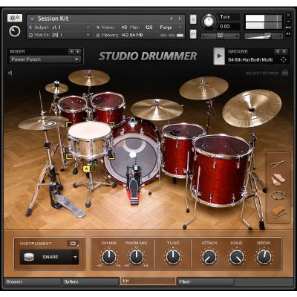Switch to the Mixer tab

coord(206,281)
